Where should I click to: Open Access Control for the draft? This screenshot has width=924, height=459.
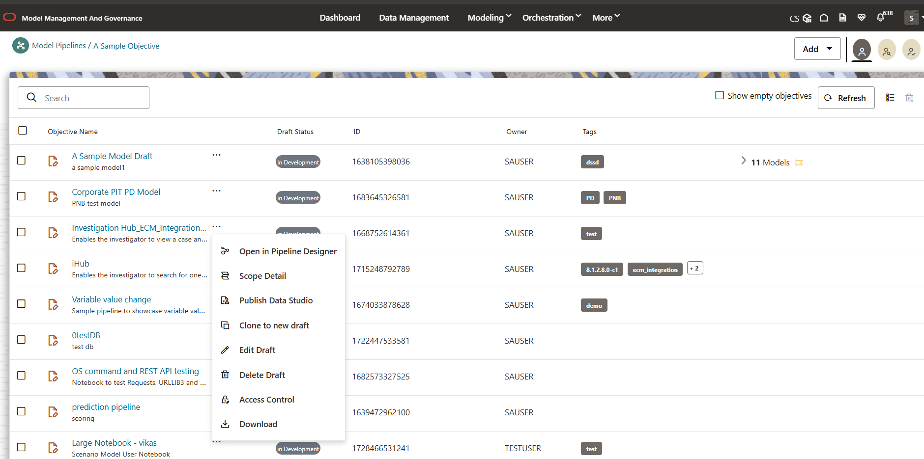click(x=266, y=399)
